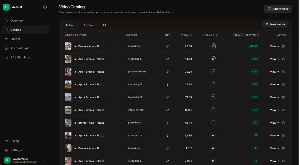
Task: Delete the video with 66.1K views
Action: 283,123
